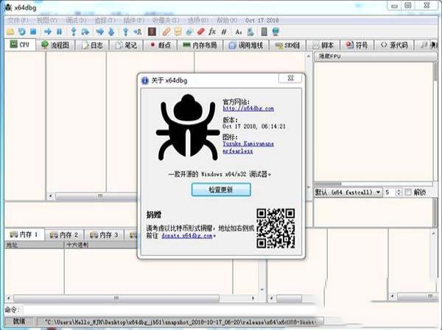Click the Trace Over toolbar icon
Viewport: 442px width, 330px height.
click(x=111, y=32)
